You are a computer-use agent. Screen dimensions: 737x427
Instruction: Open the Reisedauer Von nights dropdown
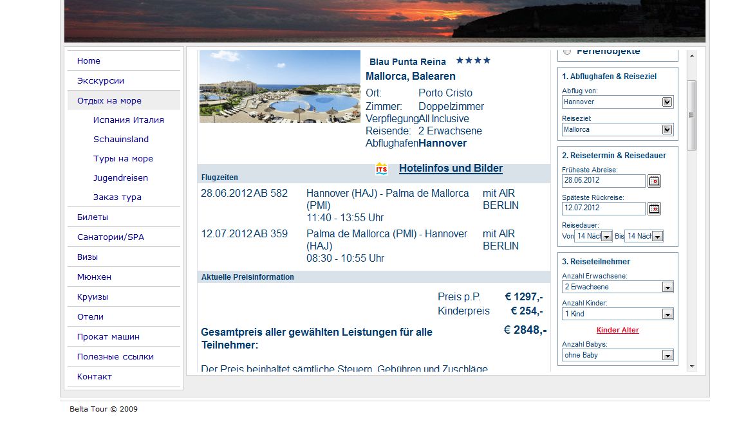click(593, 236)
